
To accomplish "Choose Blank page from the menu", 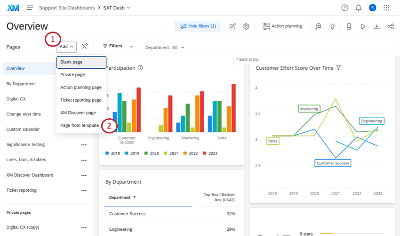I will tap(81, 62).
